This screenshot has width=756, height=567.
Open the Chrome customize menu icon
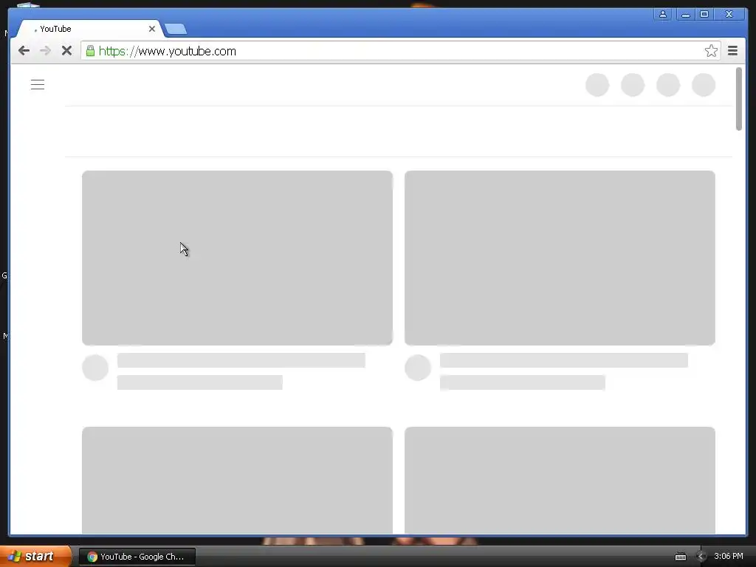click(x=732, y=51)
